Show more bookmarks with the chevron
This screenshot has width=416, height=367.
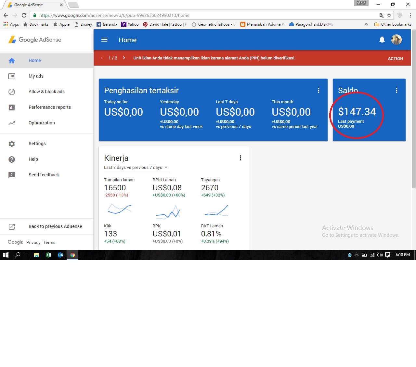366,24
